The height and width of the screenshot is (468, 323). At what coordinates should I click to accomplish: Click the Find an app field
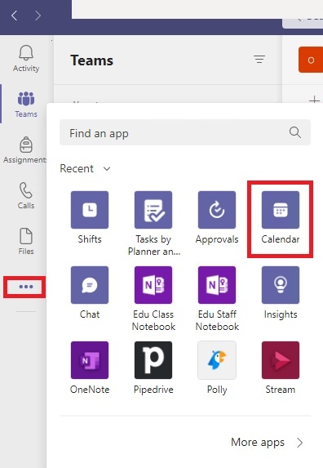185,132
